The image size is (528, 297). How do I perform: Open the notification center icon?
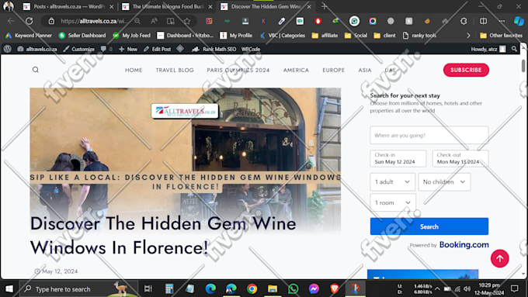pyautogui.click(x=515, y=288)
